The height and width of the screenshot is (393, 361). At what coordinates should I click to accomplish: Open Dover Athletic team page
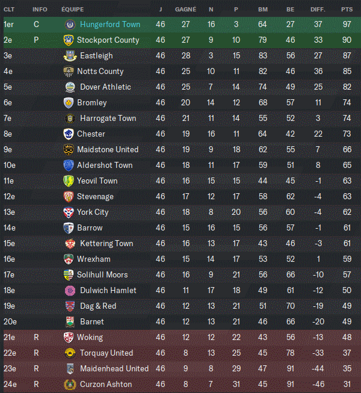pos(105,87)
